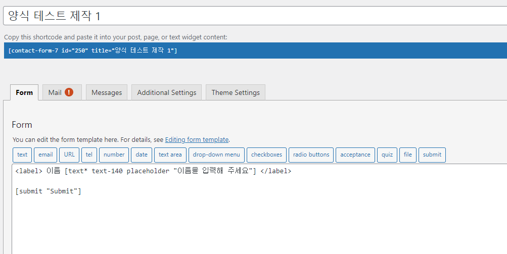Select the contact-form-7 shortcode field

pos(255,50)
